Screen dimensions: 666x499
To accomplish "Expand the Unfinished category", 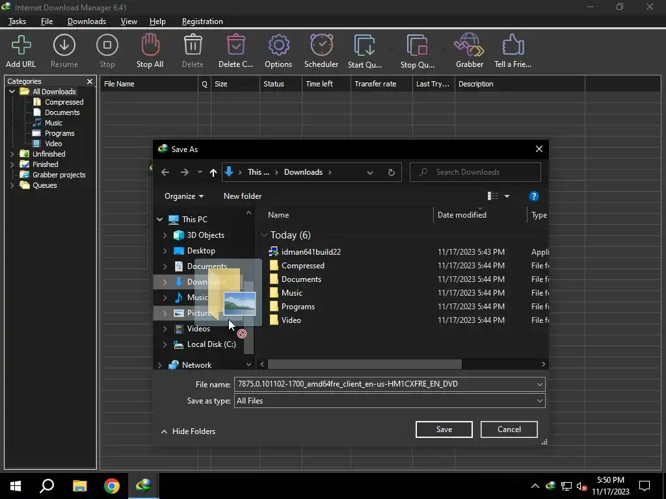I will click(x=12, y=154).
